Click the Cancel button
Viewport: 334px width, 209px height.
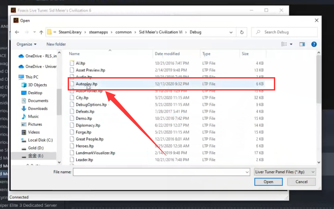[x=301, y=182]
